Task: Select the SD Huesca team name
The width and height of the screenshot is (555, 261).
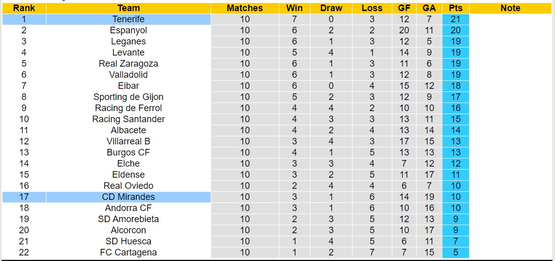Action: 128,241
